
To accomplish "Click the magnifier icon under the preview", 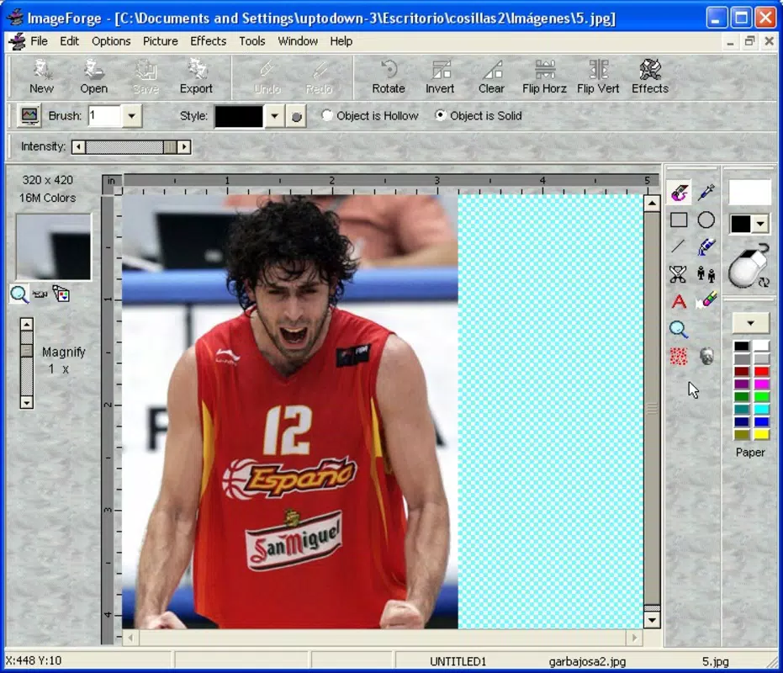I will (x=19, y=294).
